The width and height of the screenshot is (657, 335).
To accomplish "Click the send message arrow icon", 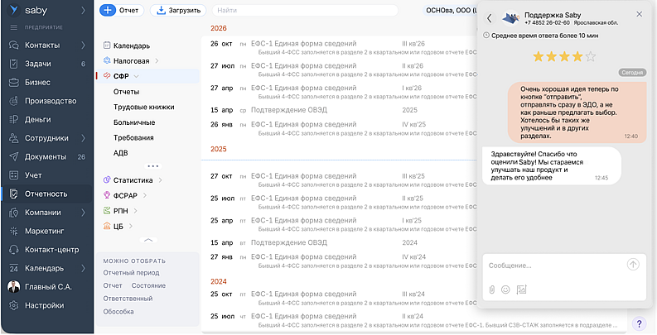I will pyautogui.click(x=633, y=265).
